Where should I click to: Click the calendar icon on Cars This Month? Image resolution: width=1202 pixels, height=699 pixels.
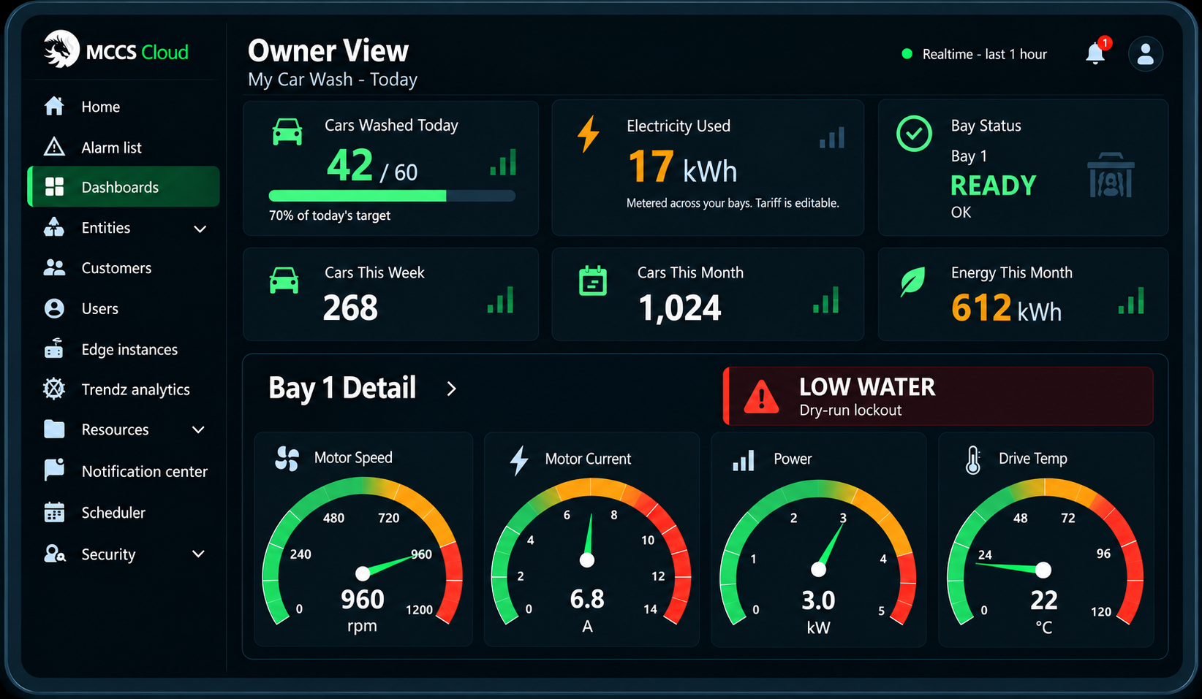point(593,280)
